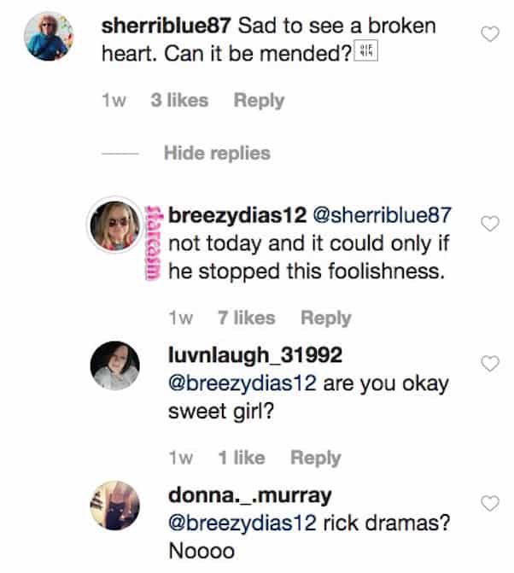Reply to breezydias12's comment
The image size is (514, 573).
tap(325, 318)
